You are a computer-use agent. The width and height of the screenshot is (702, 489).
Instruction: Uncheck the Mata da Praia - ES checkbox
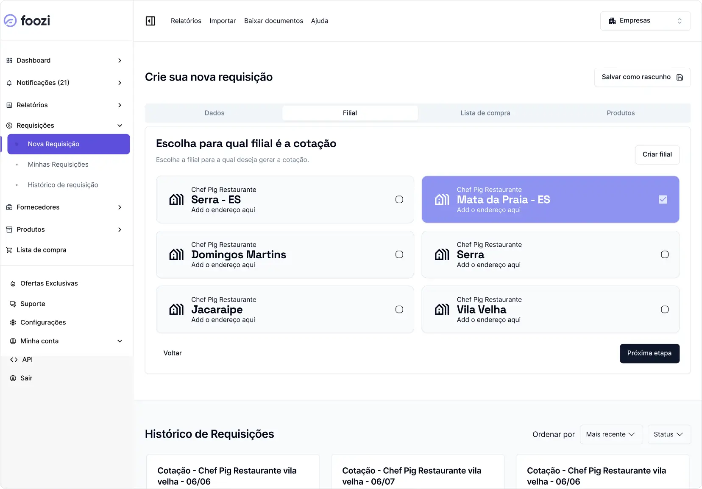click(663, 199)
